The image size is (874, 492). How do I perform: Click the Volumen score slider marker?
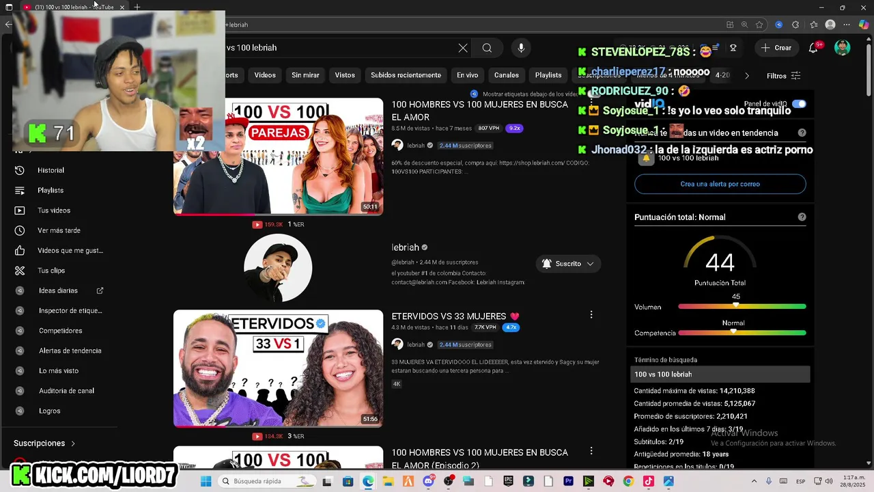[x=736, y=306]
